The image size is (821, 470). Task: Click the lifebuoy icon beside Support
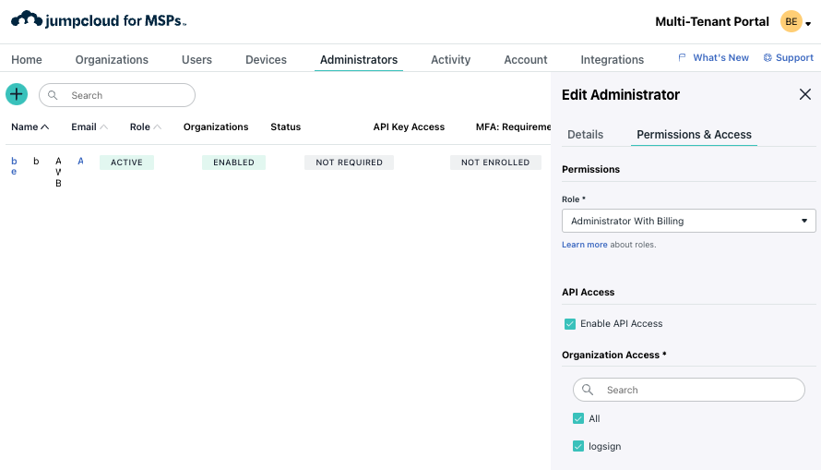(x=767, y=57)
